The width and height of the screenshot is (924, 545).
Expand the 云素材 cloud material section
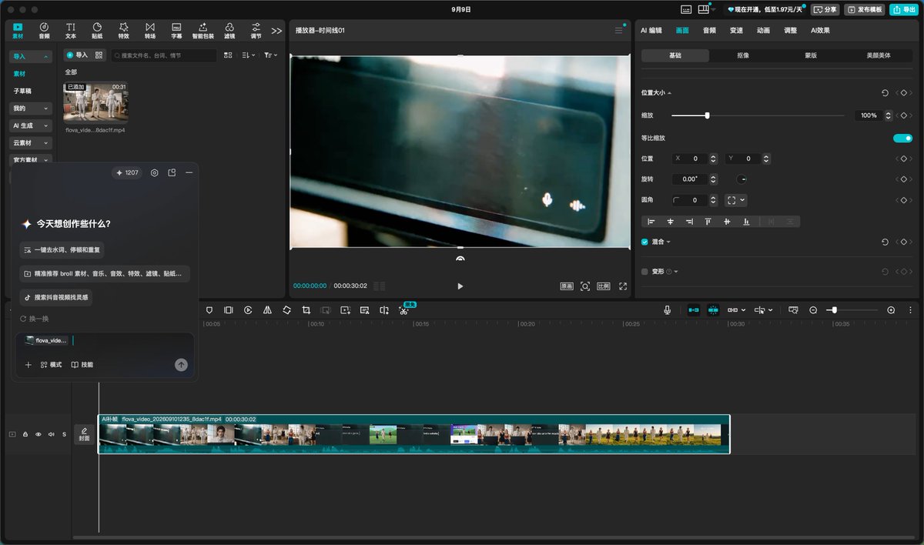[31, 143]
